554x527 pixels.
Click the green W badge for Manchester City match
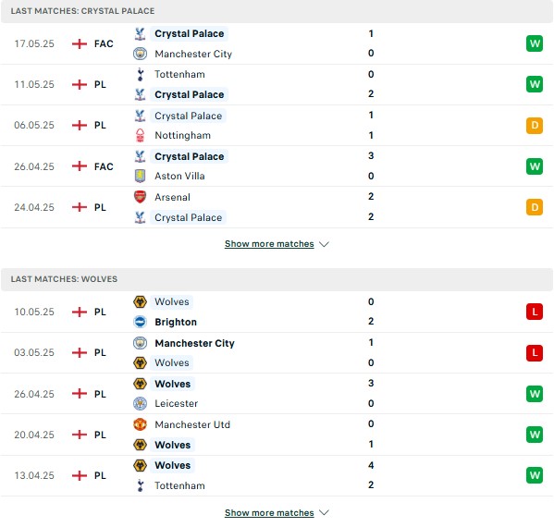coord(535,43)
